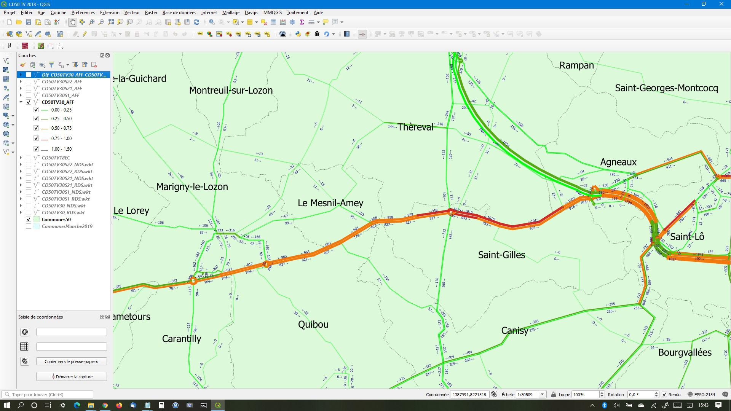Collapse the CD50TV30_AFF layer tree

pyautogui.click(x=21, y=102)
